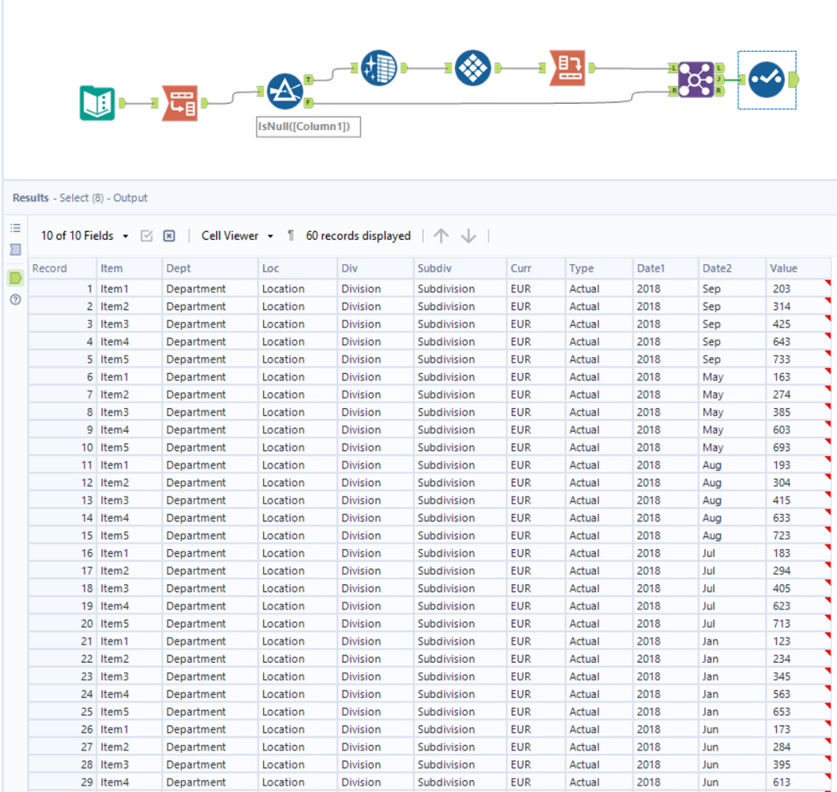The image size is (837, 792).
Task: Click the Join tool R output anchor
Action: click(x=720, y=91)
